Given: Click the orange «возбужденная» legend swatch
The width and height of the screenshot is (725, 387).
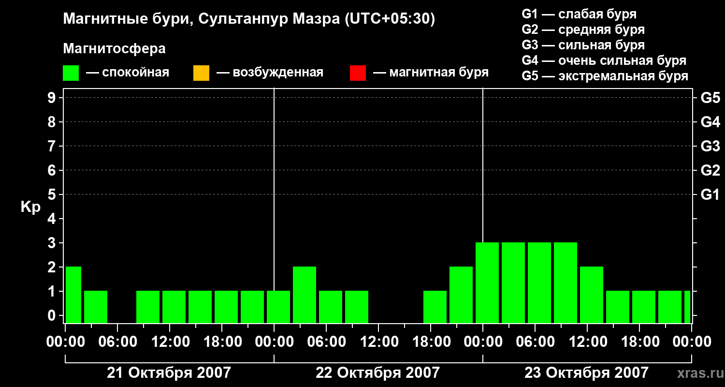Looking at the screenshot, I should 201,73.
